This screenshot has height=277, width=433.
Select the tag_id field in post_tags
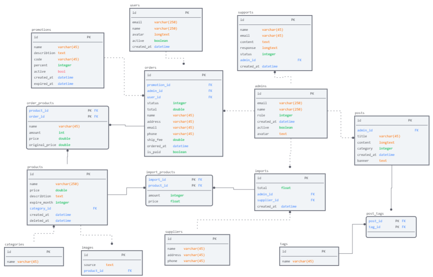pos(374,227)
